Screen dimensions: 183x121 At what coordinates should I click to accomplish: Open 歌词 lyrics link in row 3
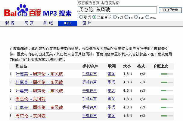[x=111, y=90]
